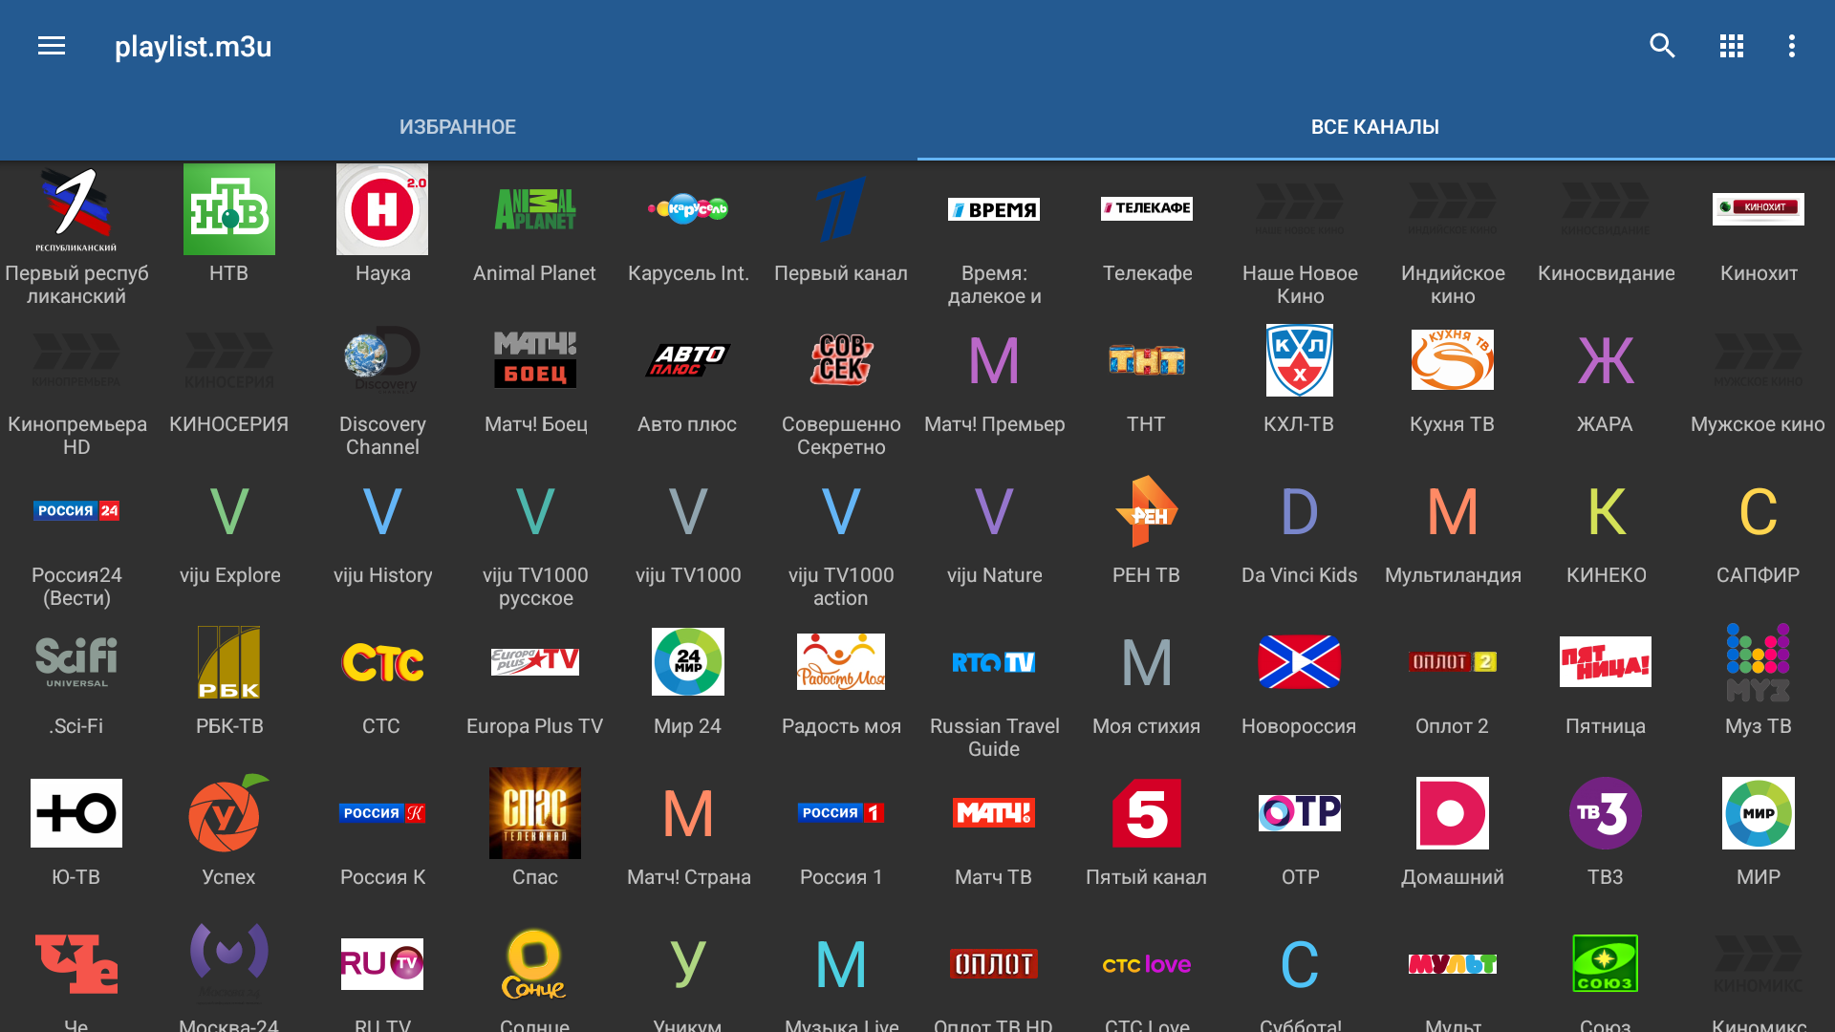
Task: Click the search magnifier icon
Action: [x=1662, y=46]
